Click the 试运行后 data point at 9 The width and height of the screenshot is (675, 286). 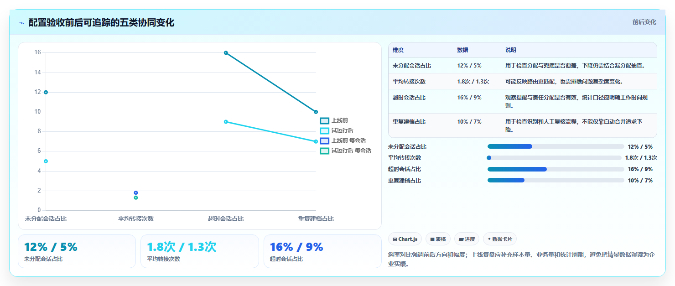pyautogui.click(x=226, y=122)
